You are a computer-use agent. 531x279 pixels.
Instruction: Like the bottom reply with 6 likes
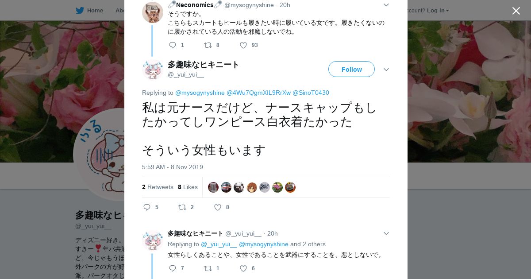click(x=243, y=268)
